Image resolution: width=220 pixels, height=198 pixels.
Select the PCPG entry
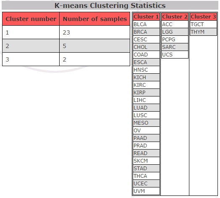click(175, 40)
